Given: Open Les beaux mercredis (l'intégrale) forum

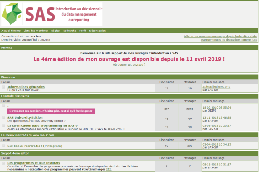Looking at the screenshot, I should tap(35, 146).
